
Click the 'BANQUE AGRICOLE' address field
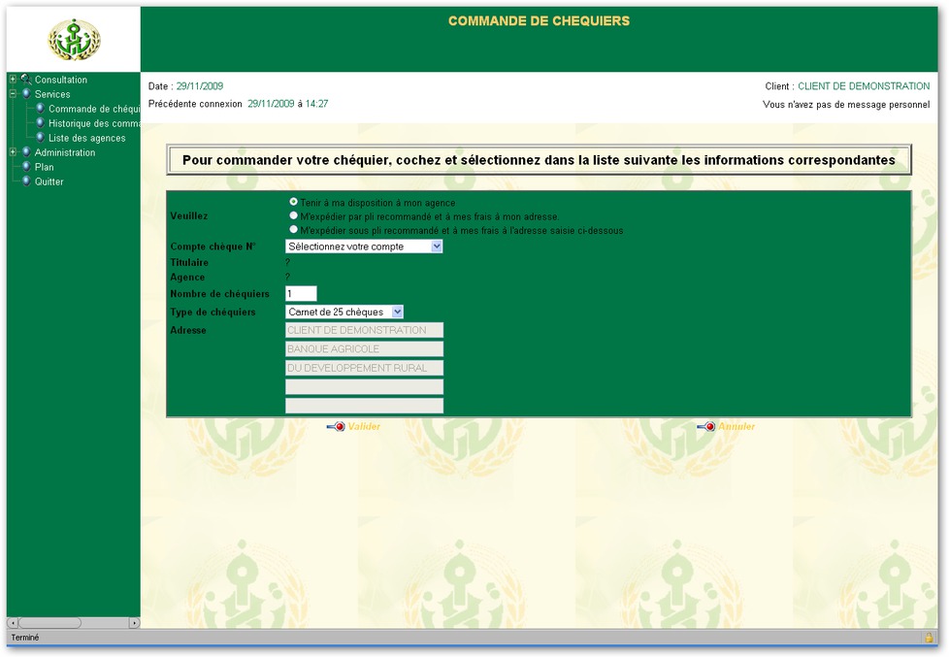tap(364, 348)
